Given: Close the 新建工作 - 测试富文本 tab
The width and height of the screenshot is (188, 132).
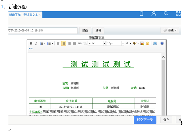Looking at the screenshot, I should (x=40, y=15).
